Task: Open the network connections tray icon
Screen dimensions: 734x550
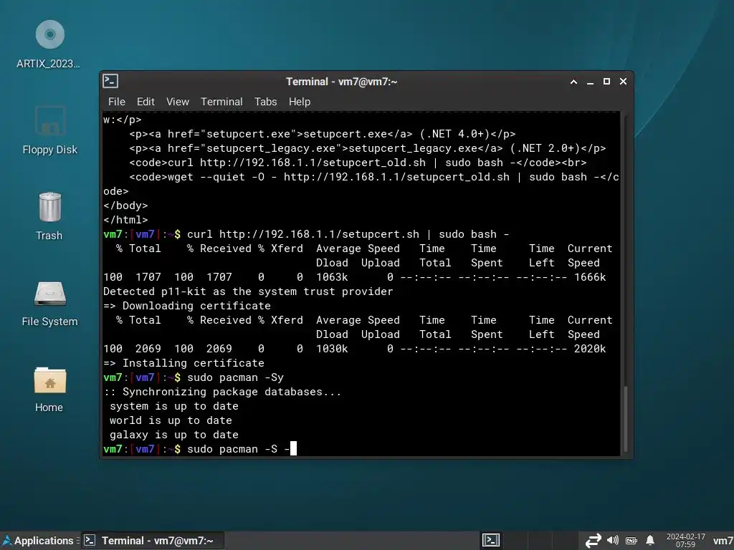Action: [593, 541]
